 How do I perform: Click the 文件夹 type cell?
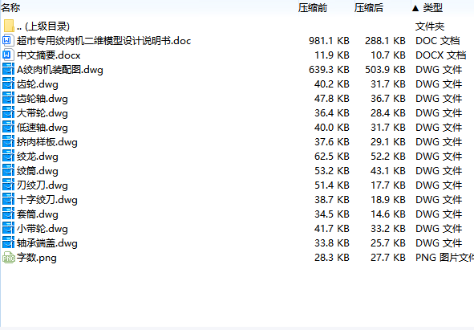point(430,26)
